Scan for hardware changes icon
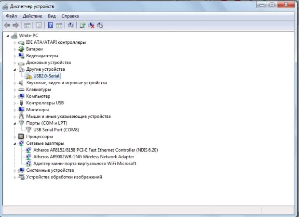The image size is (299, 217). (71, 25)
